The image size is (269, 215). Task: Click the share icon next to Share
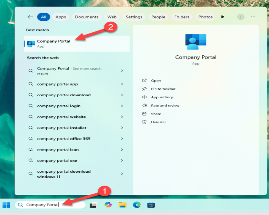tap(144, 114)
